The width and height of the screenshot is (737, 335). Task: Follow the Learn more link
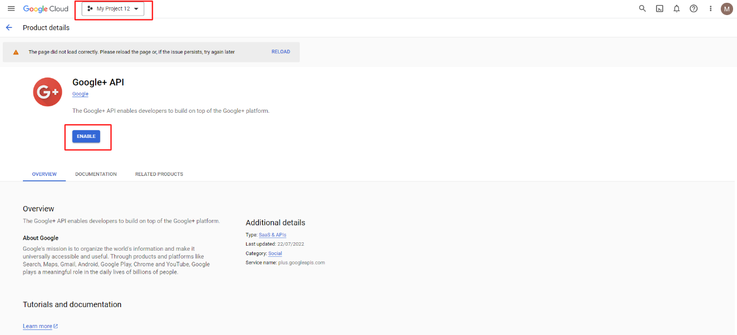[x=40, y=326]
